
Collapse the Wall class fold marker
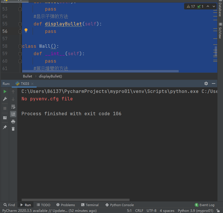(20, 46)
